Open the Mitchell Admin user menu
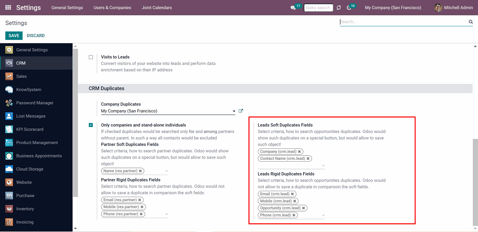 pos(453,8)
